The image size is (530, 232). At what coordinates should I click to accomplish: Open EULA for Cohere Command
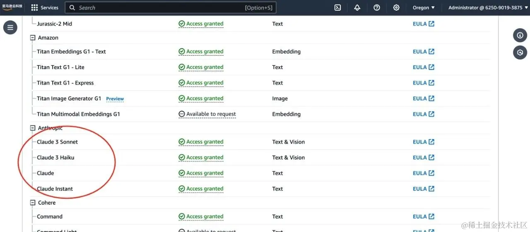424,216
